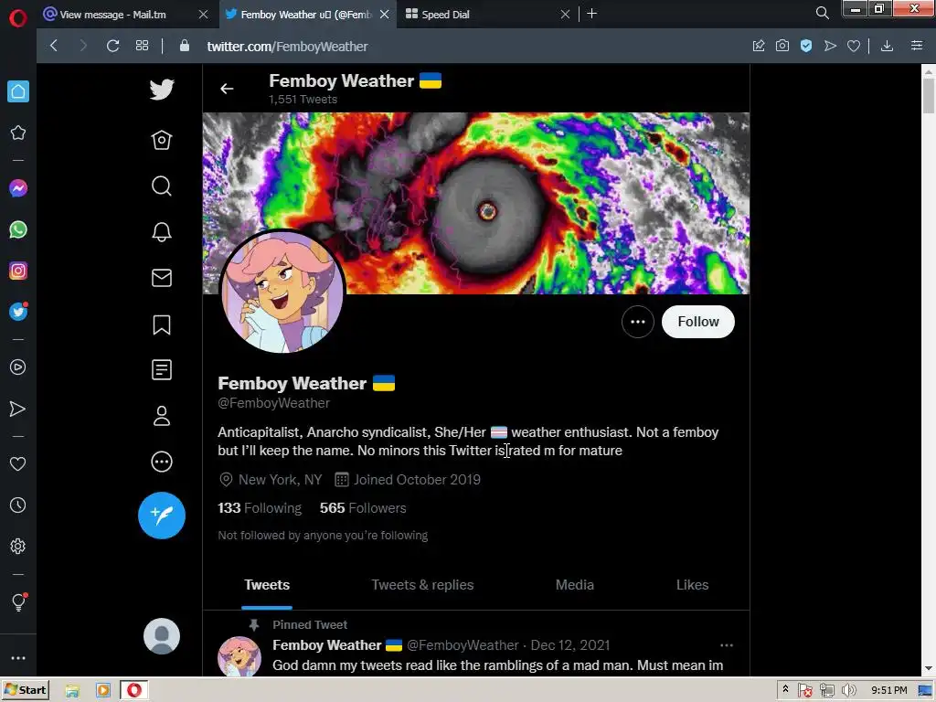
Task: Reload the page with refresh button
Action: pyautogui.click(x=112, y=46)
